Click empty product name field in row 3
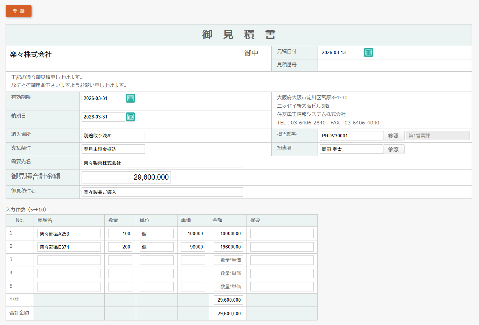This screenshot has width=479, height=325. pos(69,260)
